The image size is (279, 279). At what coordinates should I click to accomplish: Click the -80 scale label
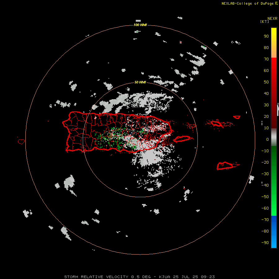point(265,231)
